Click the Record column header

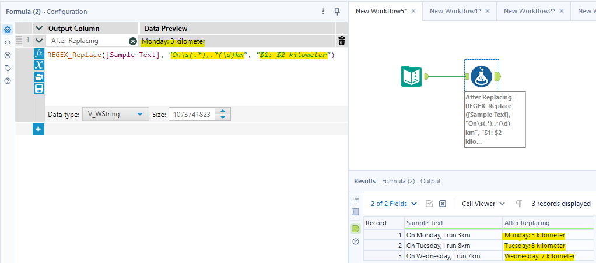384,223
